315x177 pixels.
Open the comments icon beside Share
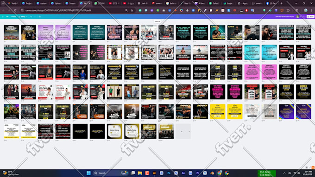click(x=304, y=17)
